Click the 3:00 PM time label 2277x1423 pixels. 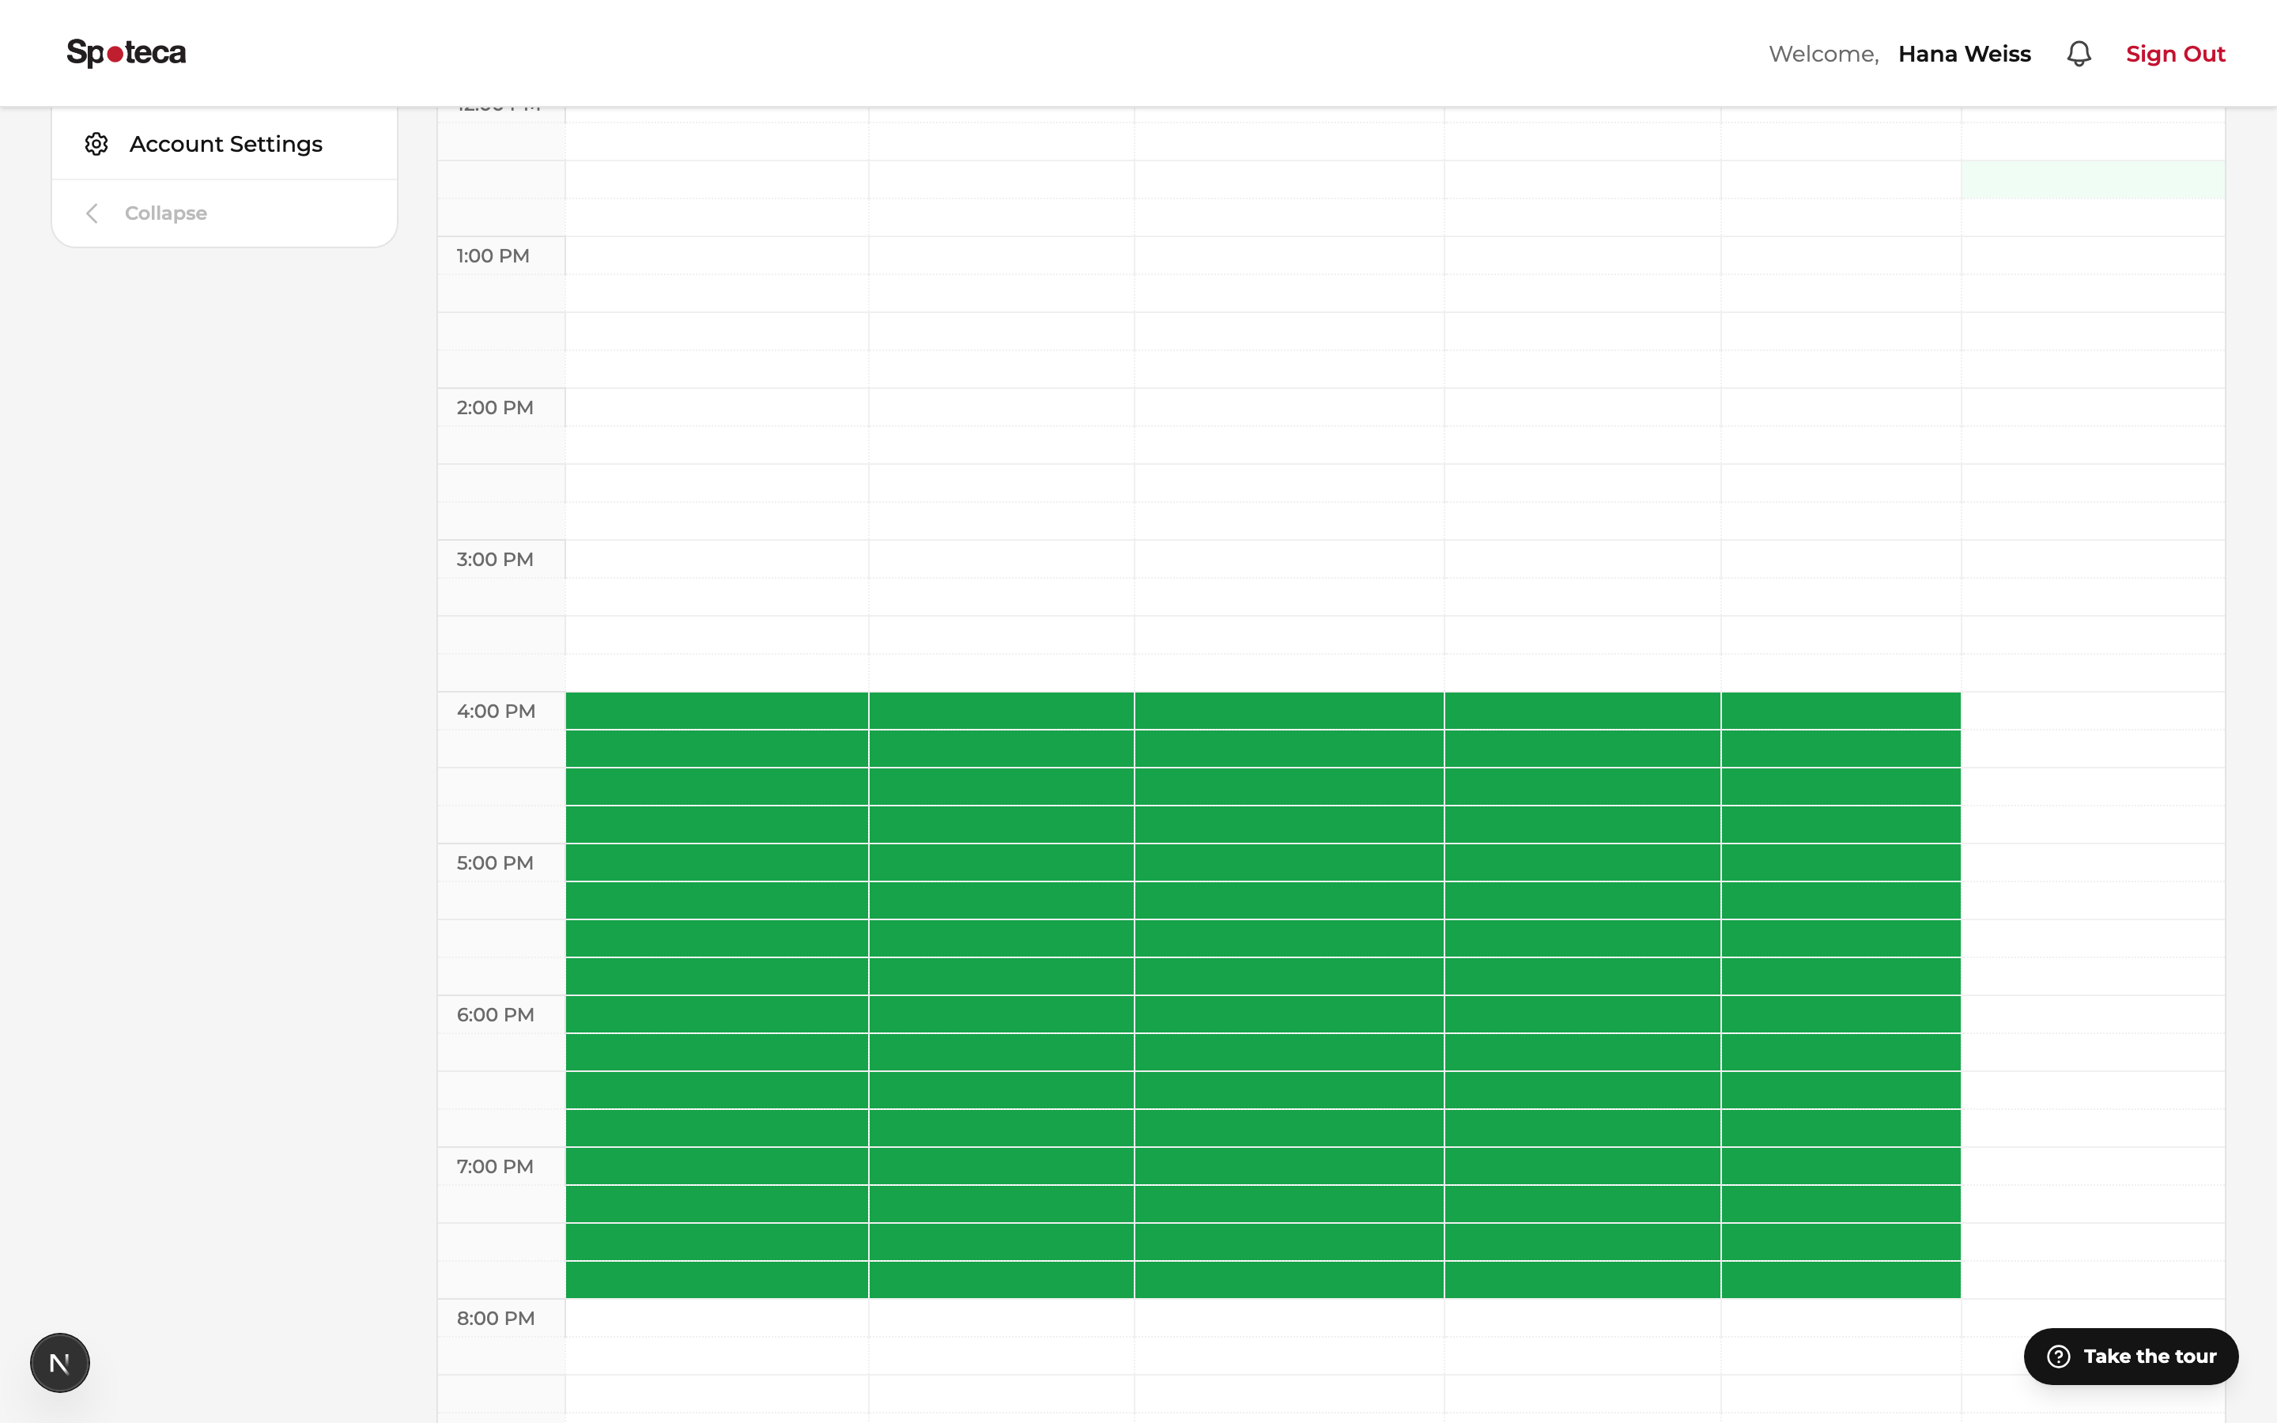pyautogui.click(x=495, y=559)
